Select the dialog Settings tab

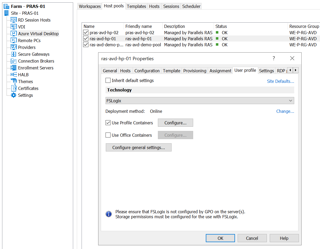pyautogui.click(x=267, y=71)
